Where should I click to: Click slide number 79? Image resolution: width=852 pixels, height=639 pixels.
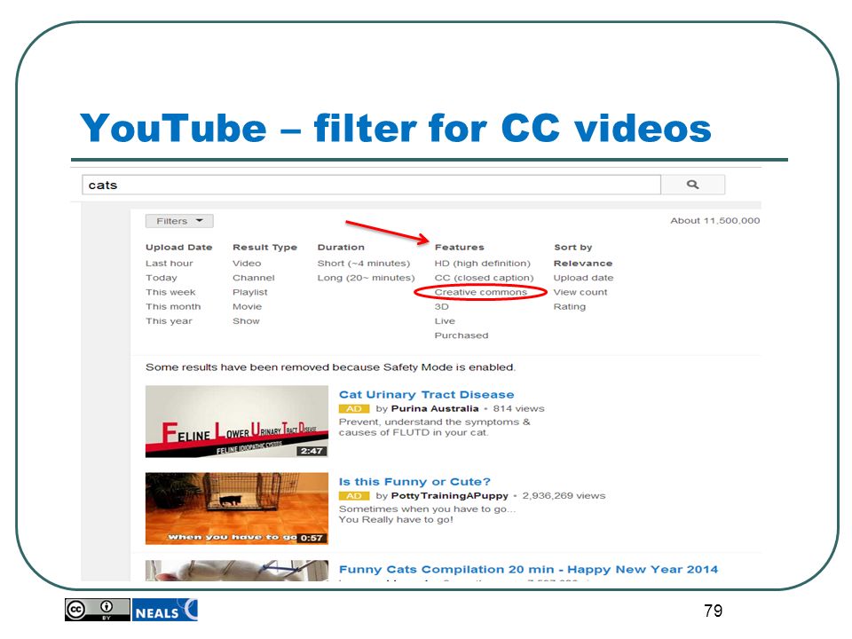pyautogui.click(x=713, y=611)
